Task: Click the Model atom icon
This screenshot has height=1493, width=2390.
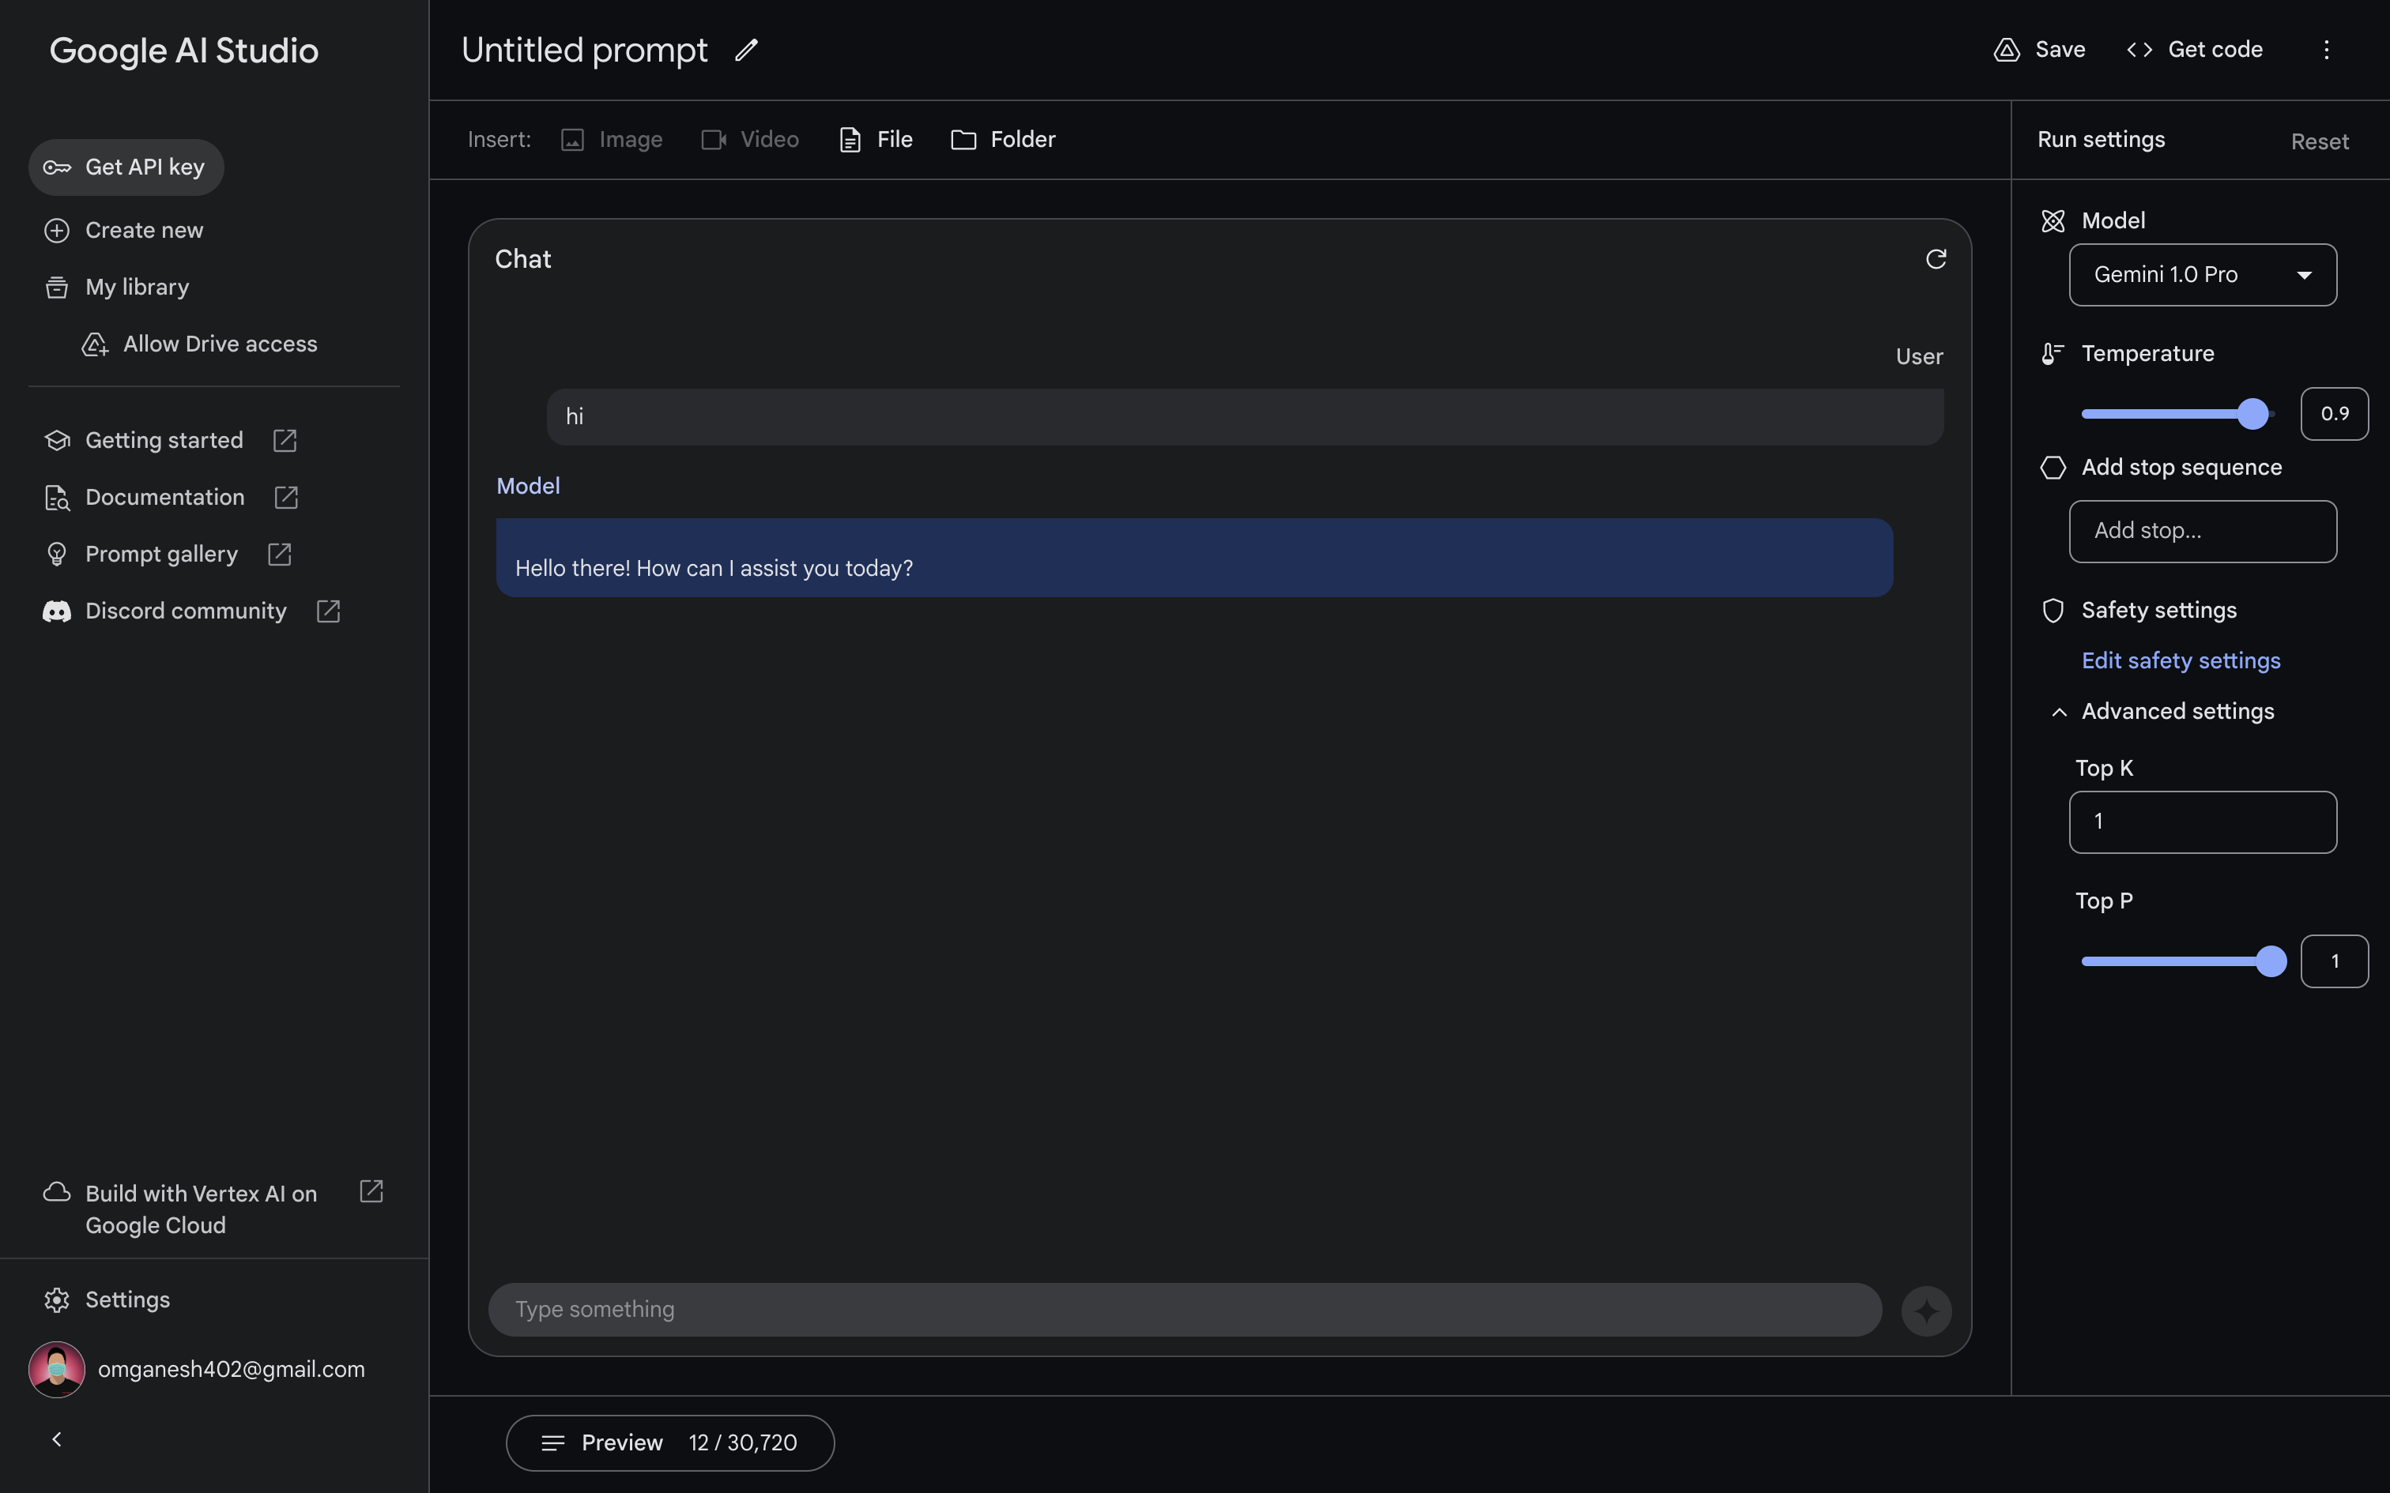Action: tap(2053, 221)
